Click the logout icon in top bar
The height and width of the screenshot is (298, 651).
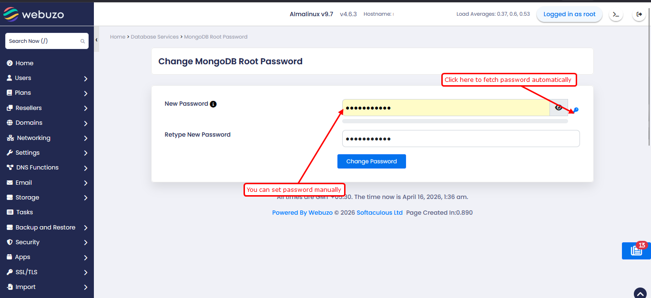639,15
